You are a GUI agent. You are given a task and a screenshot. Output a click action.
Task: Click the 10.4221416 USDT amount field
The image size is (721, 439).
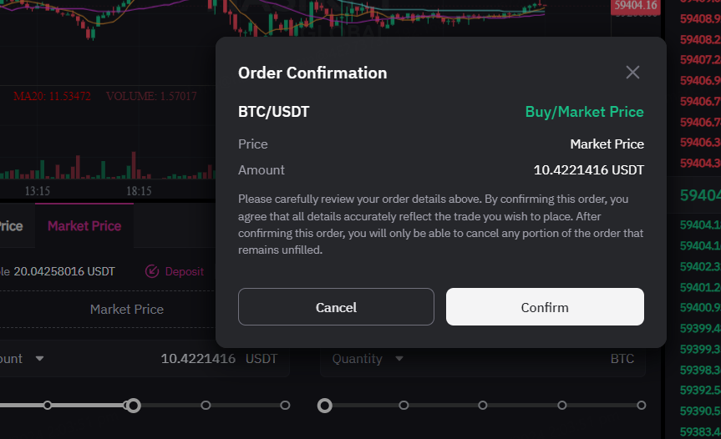coord(145,359)
